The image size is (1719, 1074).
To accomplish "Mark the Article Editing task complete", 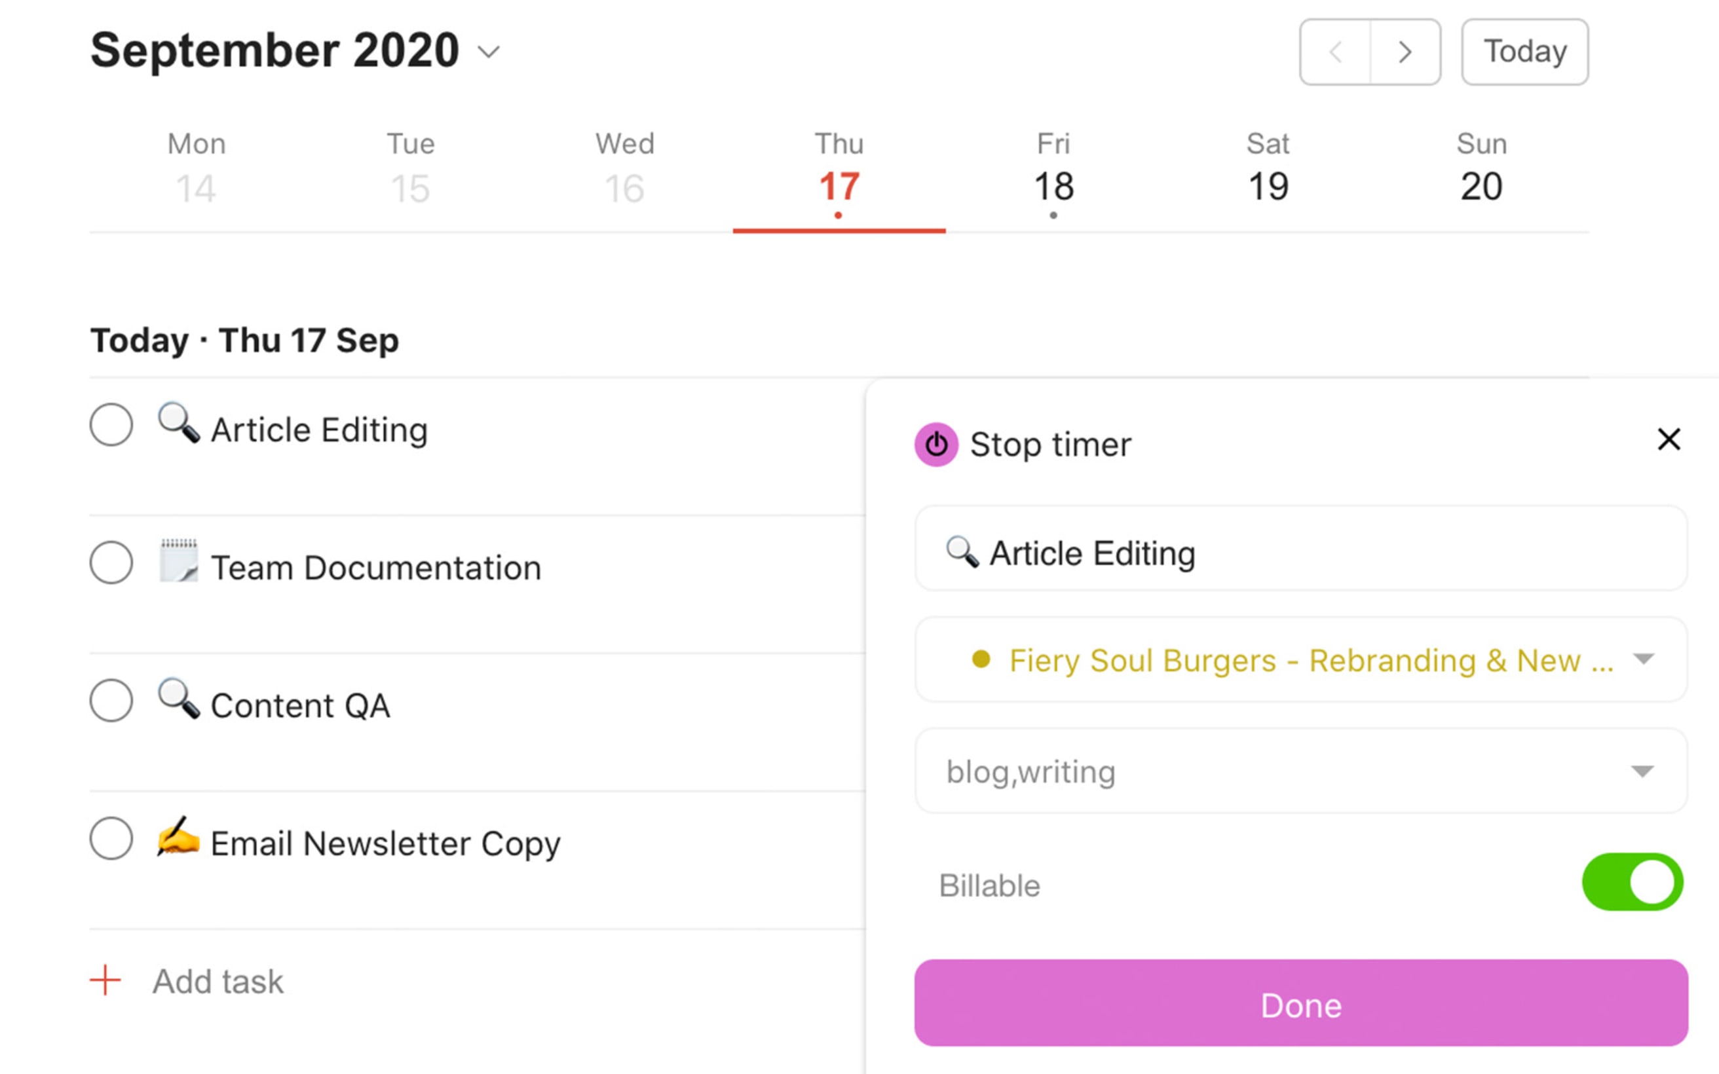I will [x=111, y=425].
